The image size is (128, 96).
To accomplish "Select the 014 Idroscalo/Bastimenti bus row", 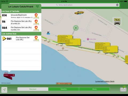I will [x=21, y=16].
